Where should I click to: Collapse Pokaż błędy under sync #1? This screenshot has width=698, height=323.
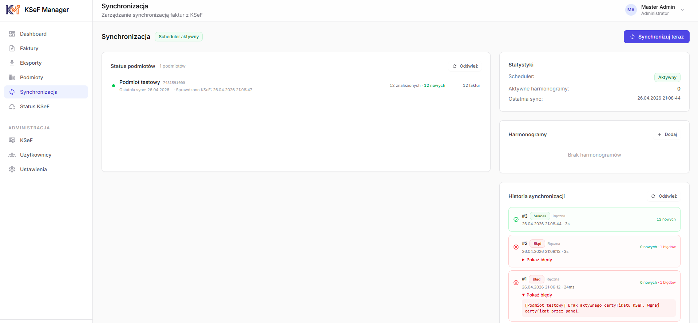tap(537, 295)
